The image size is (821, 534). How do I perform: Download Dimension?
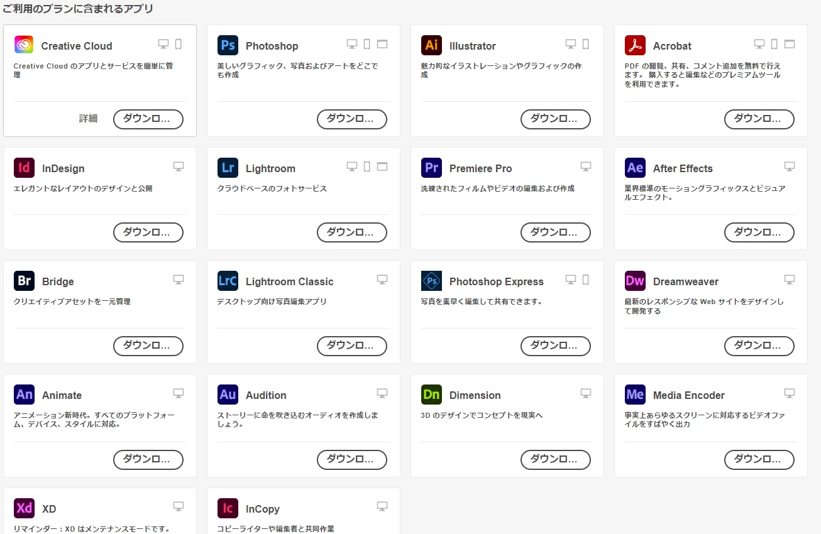[x=556, y=460]
